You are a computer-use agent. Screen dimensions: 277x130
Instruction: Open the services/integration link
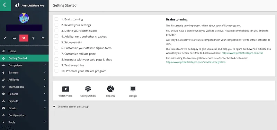pyautogui.click(x=196, y=62)
